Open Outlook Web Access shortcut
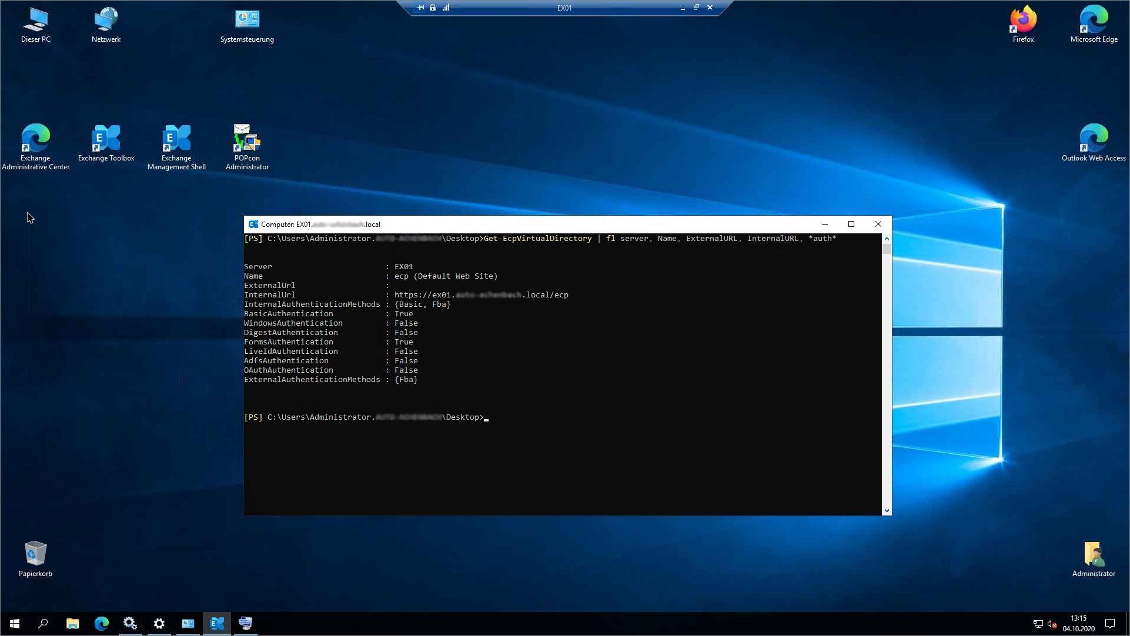 click(1094, 143)
